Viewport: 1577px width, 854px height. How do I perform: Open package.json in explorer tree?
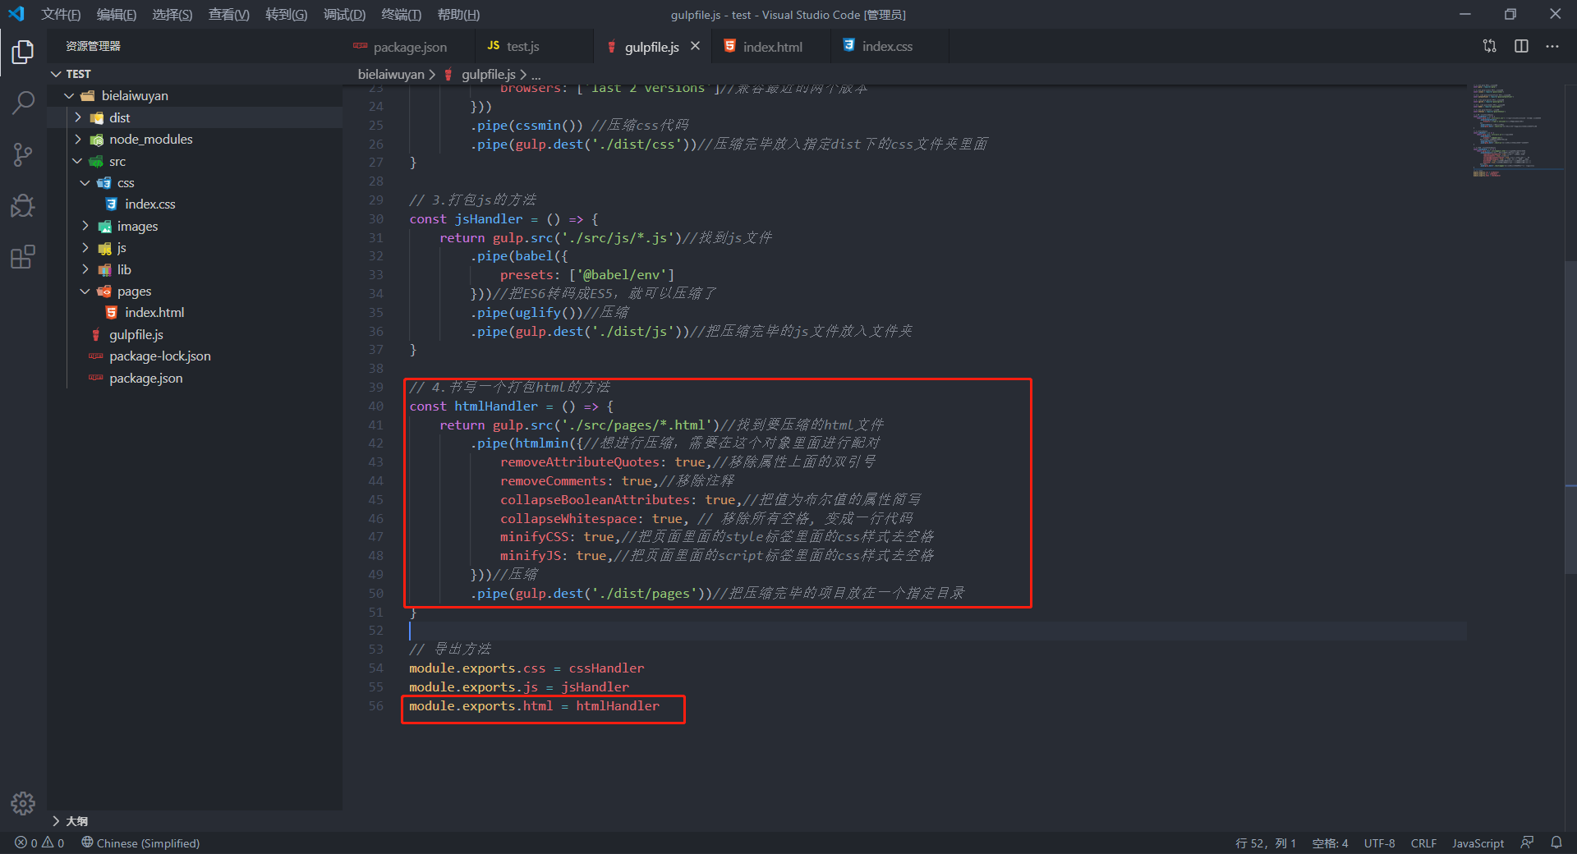point(195,378)
